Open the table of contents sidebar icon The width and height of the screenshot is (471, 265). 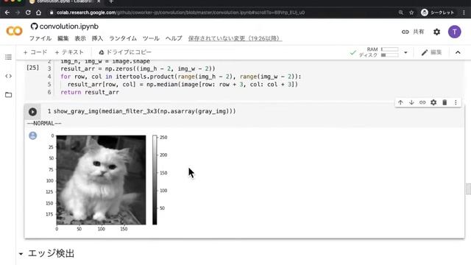coord(8,57)
